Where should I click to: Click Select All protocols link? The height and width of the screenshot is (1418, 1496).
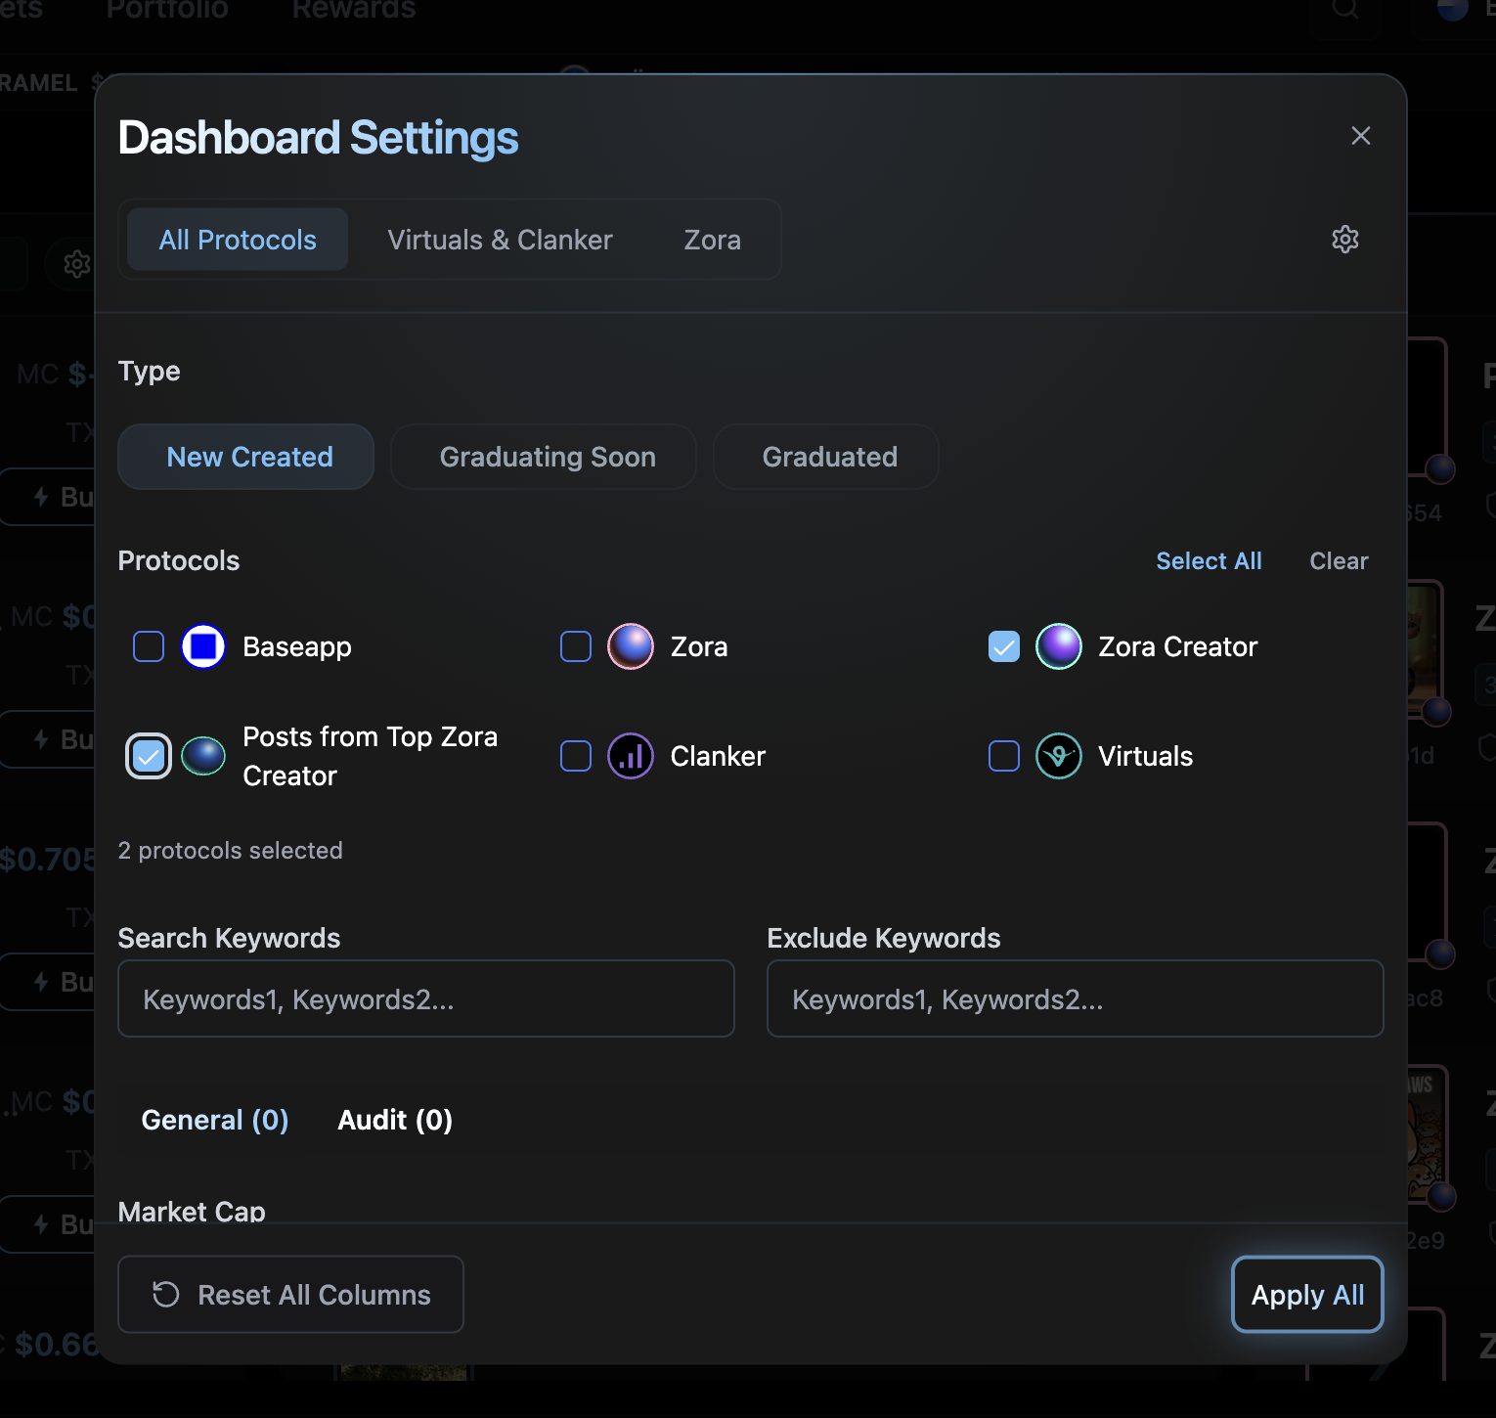pos(1209,561)
